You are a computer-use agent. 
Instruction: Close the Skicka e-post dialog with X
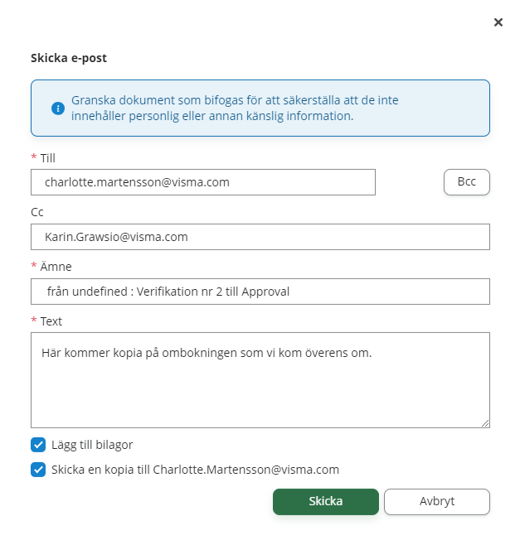pos(498,22)
